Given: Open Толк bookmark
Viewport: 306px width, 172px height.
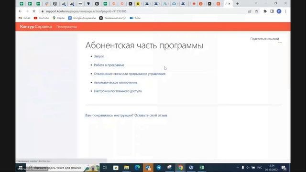Looking at the screenshot, I should [x=135, y=18].
